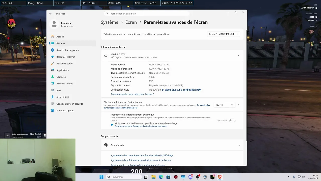Click the Jeux controller icon
Screen dimensions: 321x181
pos(52,90)
